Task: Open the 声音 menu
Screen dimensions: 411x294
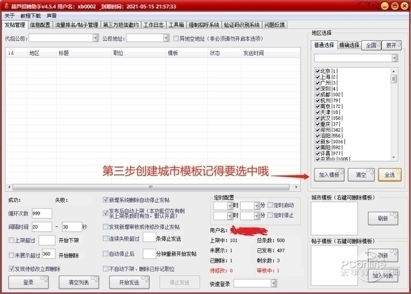Action: pos(52,16)
